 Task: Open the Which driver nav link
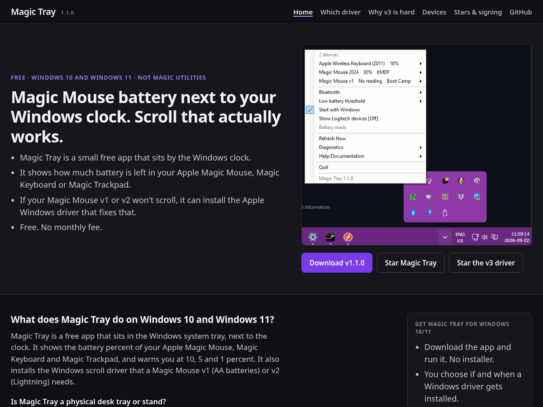340,12
